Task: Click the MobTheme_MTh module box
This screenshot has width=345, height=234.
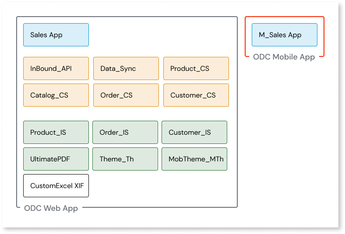Action: point(194,159)
